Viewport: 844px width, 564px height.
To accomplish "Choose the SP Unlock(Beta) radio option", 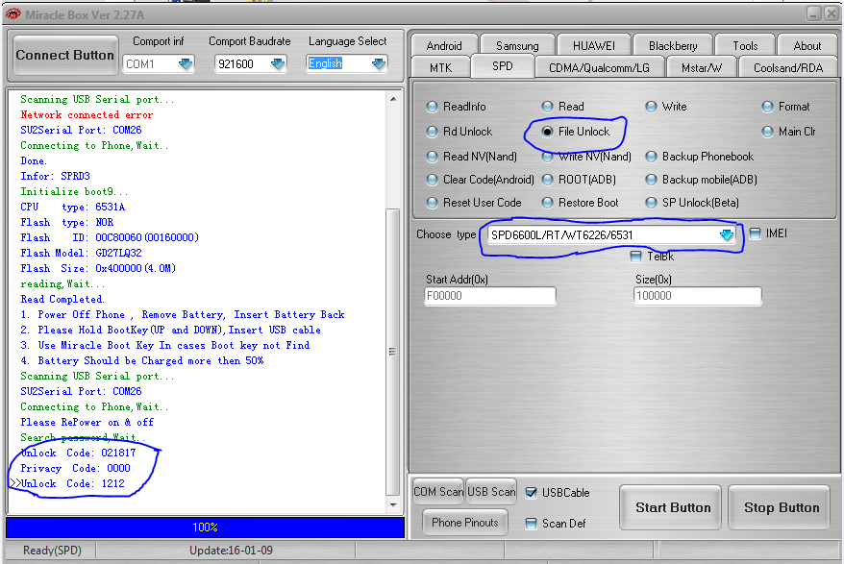I will point(692,203).
